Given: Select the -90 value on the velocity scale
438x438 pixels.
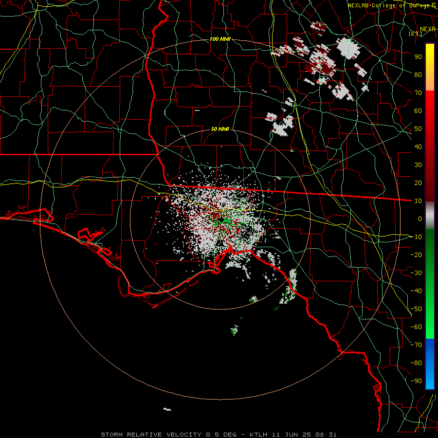Looking at the screenshot, I should [416, 381].
